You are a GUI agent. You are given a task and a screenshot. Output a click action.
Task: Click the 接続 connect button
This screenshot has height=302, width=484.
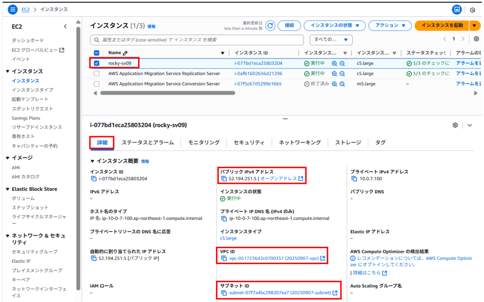[289, 26]
